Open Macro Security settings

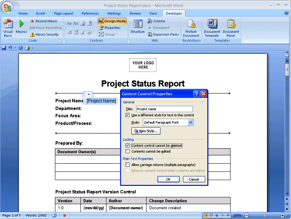click(44, 34)
